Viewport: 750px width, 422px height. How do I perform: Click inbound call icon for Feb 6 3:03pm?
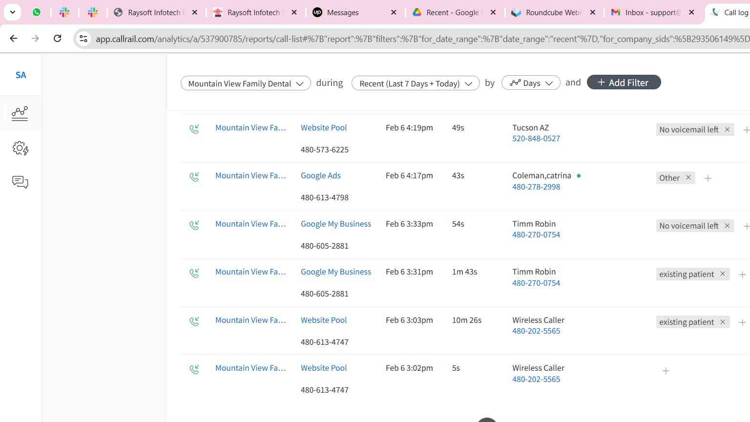tap(194, 321)
